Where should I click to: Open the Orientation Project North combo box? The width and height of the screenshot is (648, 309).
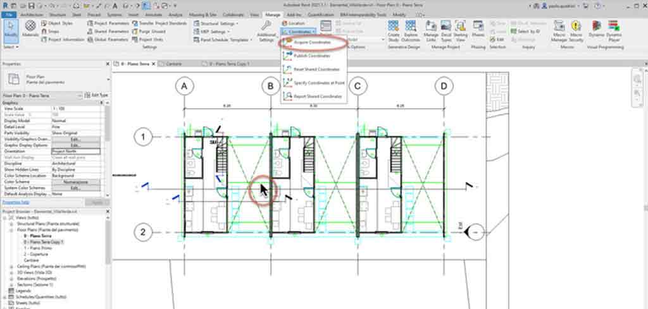[76, 151]
